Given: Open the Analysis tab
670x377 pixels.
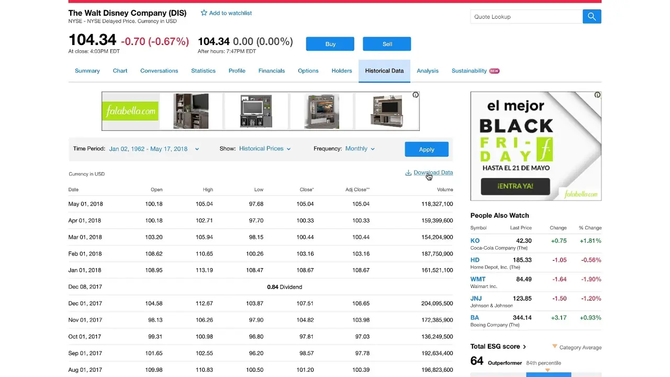Looking at the screenshot, I should tap(428, 71).
